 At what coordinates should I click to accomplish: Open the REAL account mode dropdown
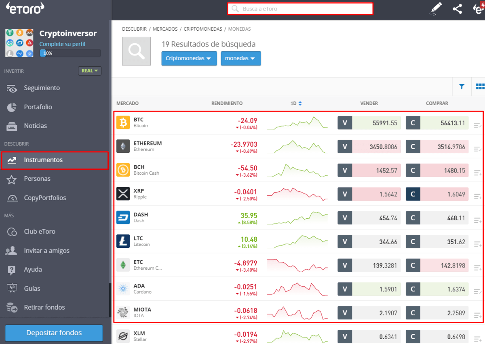pyautogui.click(x=90, y=71)
